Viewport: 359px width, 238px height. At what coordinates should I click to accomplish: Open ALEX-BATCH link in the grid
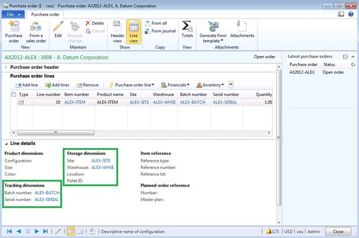[x=192, y=102]
